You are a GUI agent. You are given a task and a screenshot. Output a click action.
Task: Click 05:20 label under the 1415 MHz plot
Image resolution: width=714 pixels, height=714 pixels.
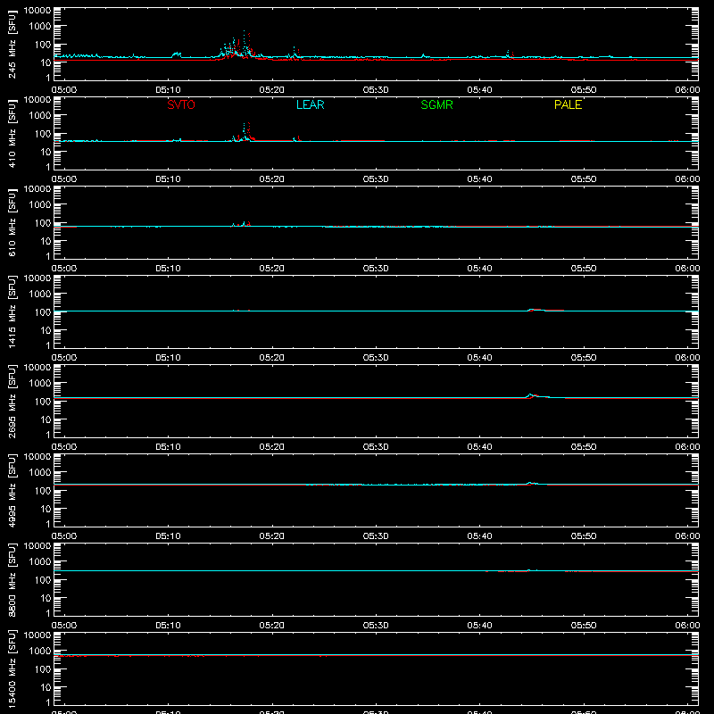[272, 358]
